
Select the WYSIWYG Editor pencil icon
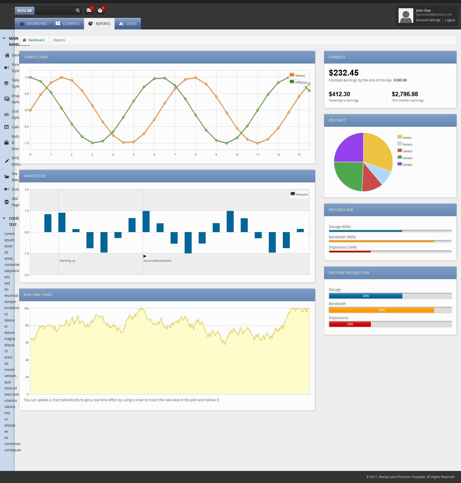[6, 161]
